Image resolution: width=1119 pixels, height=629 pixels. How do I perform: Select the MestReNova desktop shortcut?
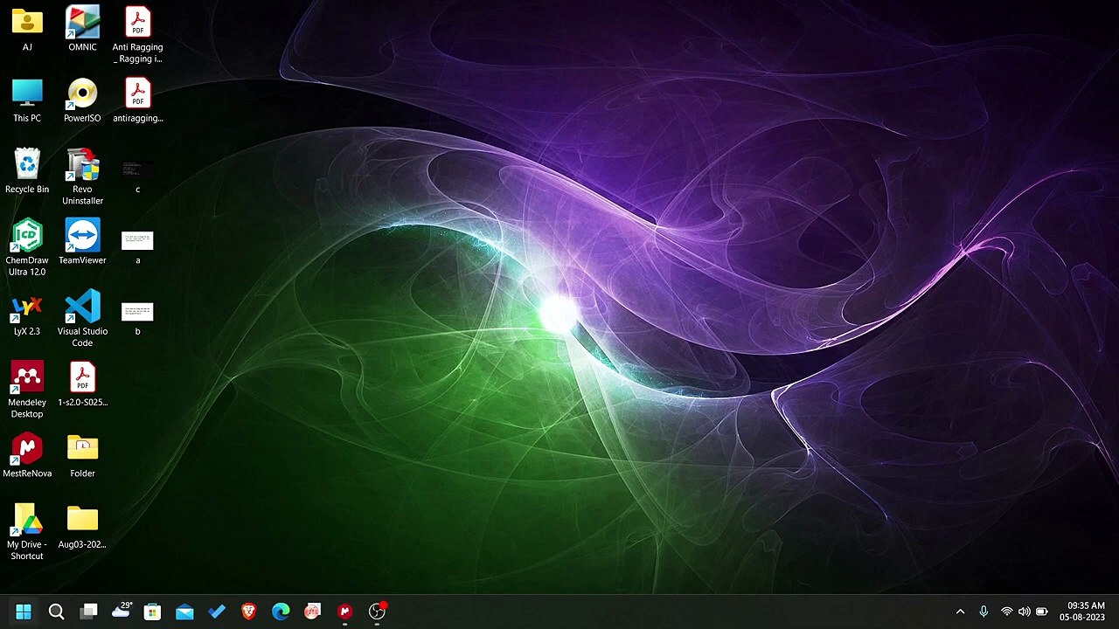(x=27, y=449)
